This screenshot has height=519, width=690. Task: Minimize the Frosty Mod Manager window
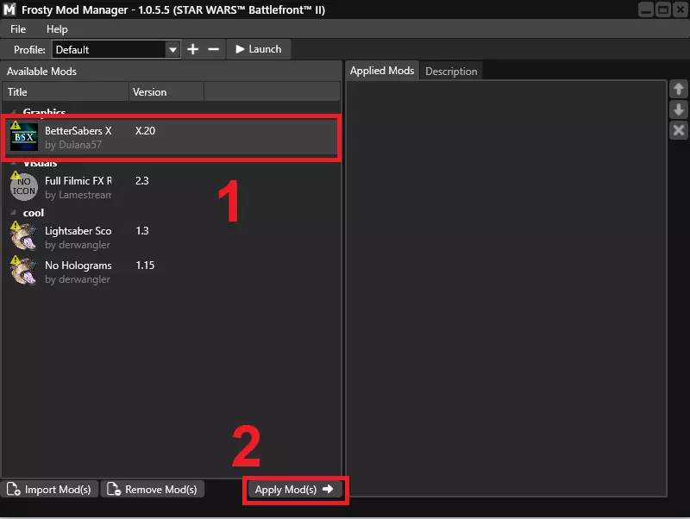pyautogui.click(x=646, y=9)
